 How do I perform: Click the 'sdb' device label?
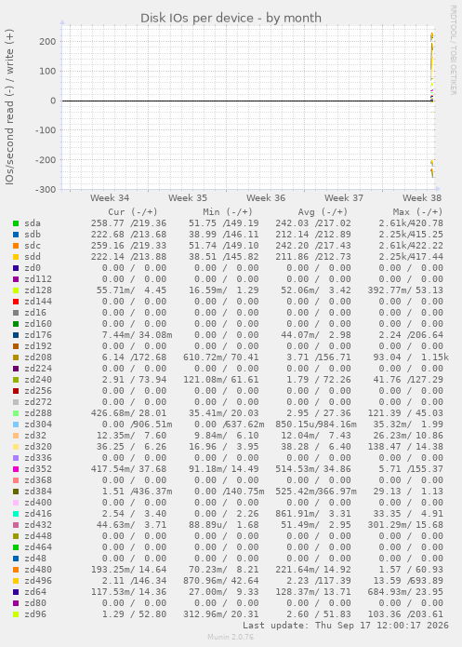click(33, 235)
